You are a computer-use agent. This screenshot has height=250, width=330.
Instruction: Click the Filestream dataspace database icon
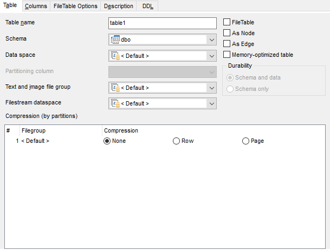pos(115,103)
